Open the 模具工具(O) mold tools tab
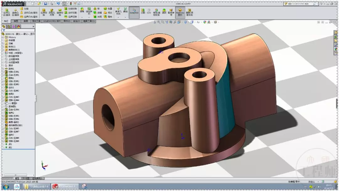 (x=89, y=21)
